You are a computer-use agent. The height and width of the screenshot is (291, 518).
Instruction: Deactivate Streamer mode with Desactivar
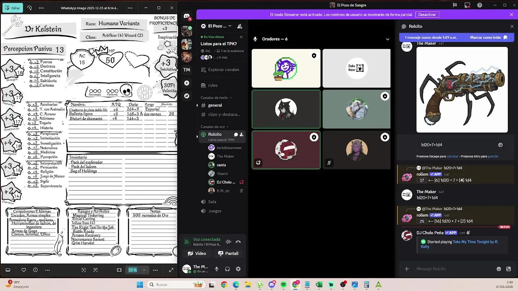[427, 15]
